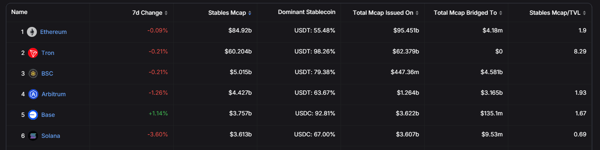Click the Dominant Stablecoin column header
Image resolution: width=600 pixels, height=150 pixels.
pos(307,12)
